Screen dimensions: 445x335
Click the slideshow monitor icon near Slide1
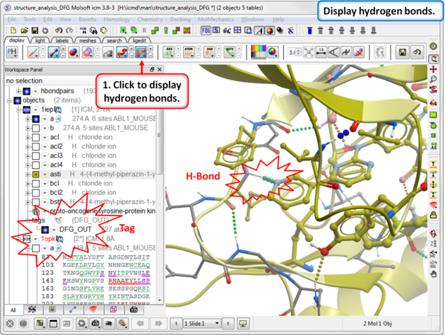click(244, 323)
